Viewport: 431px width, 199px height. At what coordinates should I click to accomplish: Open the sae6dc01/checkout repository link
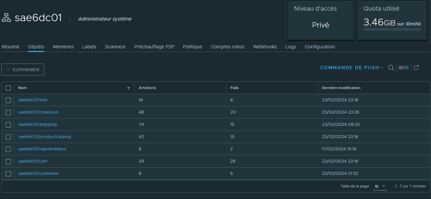click(38, 112)
